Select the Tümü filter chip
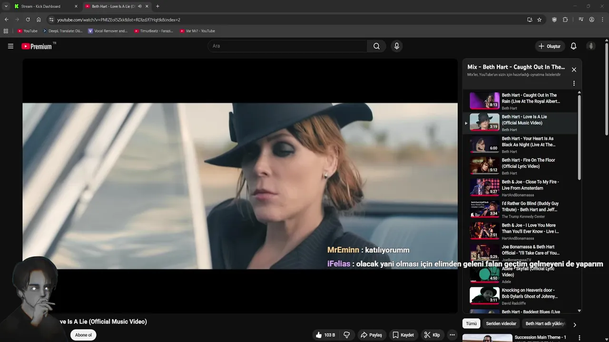This screenshot has width=609, height=342. point(471,323)
